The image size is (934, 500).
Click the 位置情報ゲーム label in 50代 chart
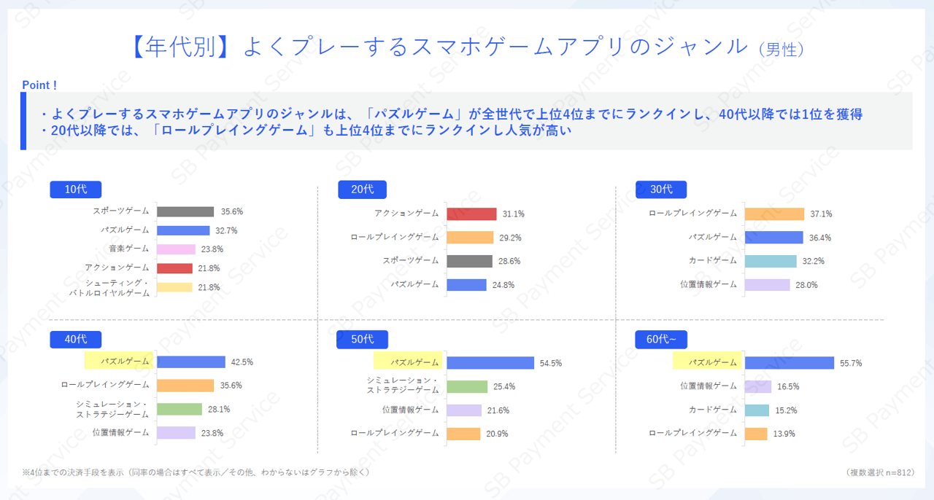click(411, 410)
